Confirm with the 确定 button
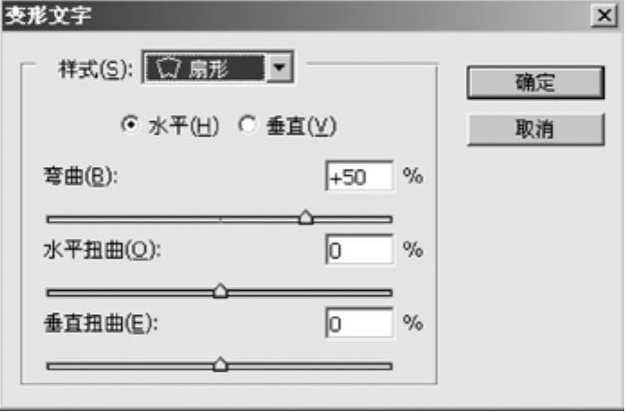Screen dimensions: 626x412 pyautogui.click(x=536, y=83)
